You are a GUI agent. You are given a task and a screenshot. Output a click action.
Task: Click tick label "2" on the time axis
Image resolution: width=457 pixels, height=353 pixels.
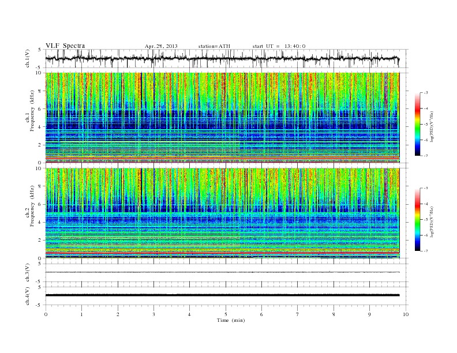[118, 314]
